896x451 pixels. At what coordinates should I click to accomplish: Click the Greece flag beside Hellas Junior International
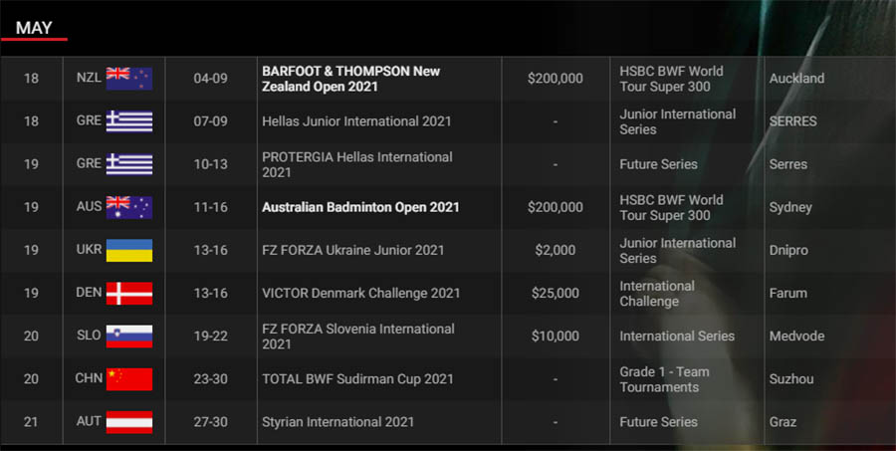click(129, 121)
